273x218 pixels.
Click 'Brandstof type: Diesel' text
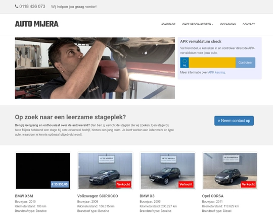217,211
